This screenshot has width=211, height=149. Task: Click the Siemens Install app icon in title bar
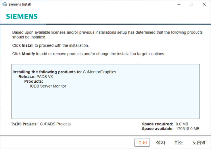[5, 4]
